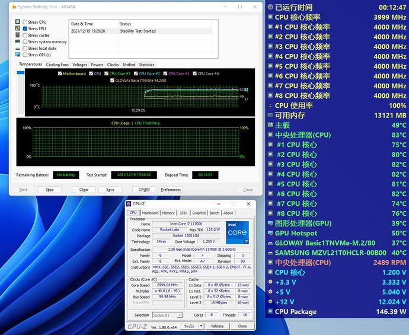Switch to the Cooling Fans tab

[x=57, y=65]
